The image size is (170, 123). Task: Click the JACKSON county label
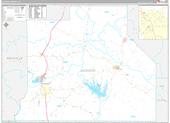coord(88,71)
